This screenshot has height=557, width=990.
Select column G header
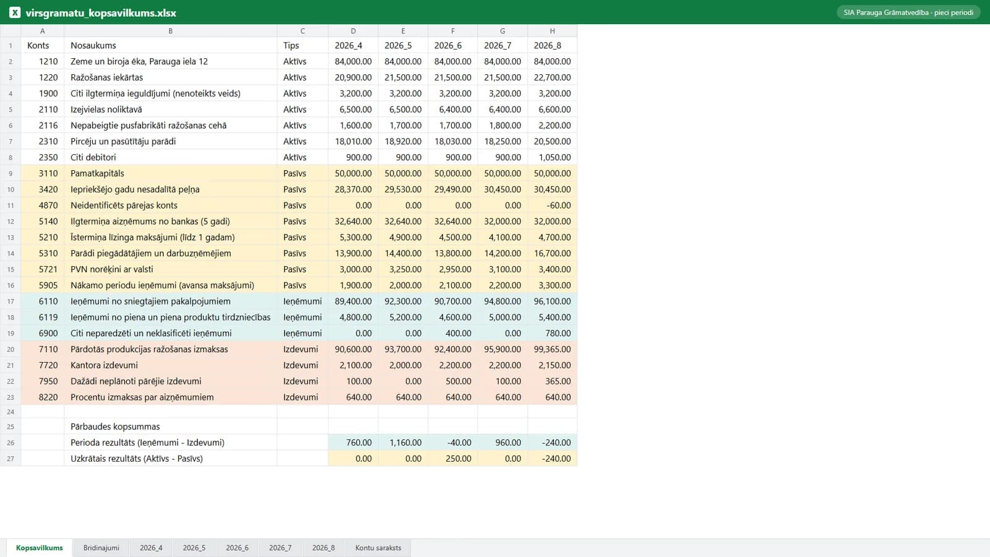coord(502,31)
